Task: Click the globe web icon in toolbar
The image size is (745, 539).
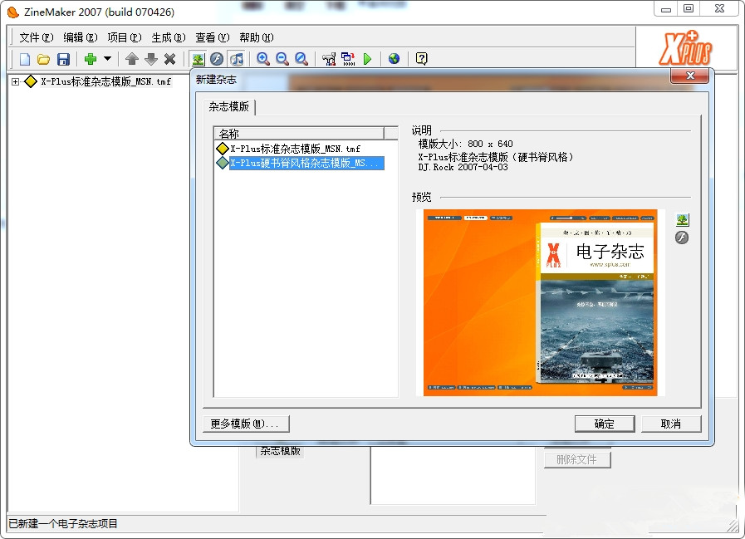Action: (x=394, y=59)
